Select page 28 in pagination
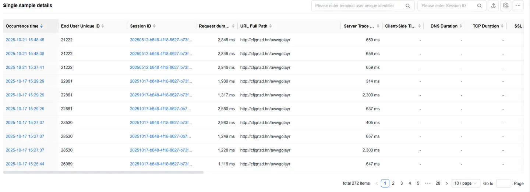Image resolution: width=530 pixels, height=192 pixels. pyautogui.click(x=438, y=183)
